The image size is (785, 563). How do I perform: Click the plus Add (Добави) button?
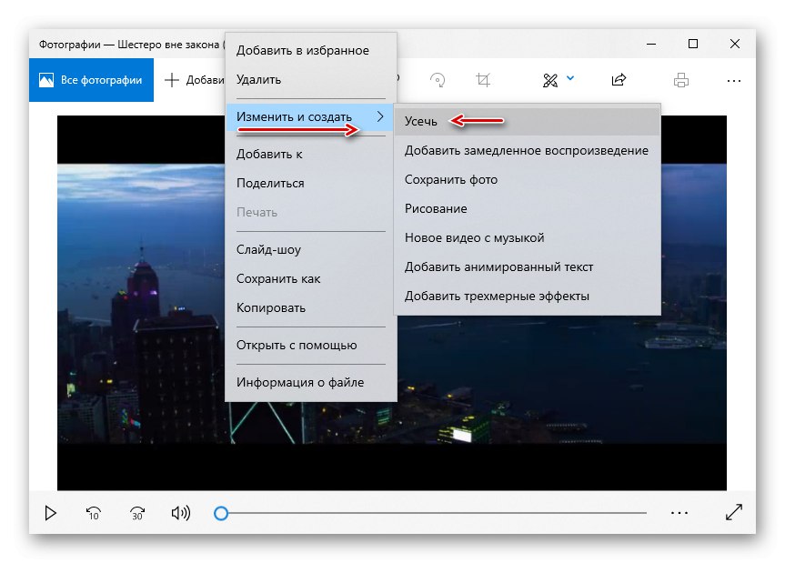195,80
